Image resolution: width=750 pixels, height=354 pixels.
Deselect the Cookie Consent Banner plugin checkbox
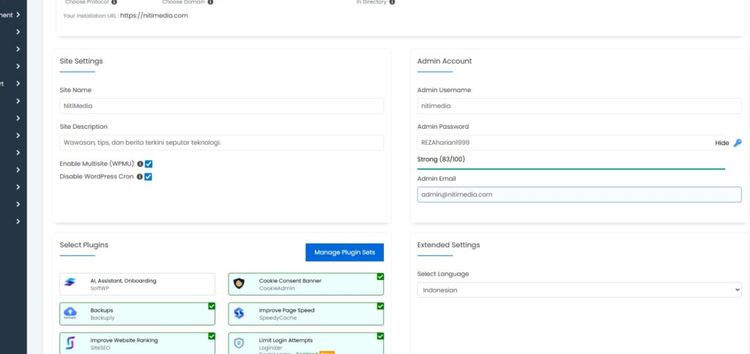(x=379, y=276)
